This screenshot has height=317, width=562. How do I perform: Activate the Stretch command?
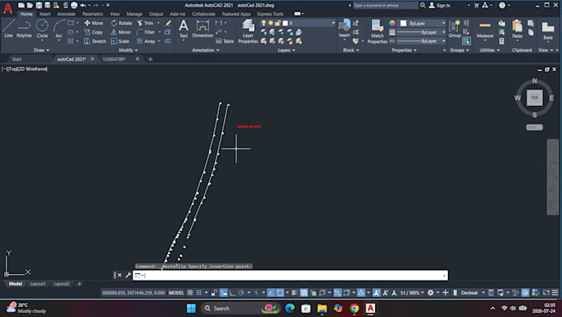[95, 41]
